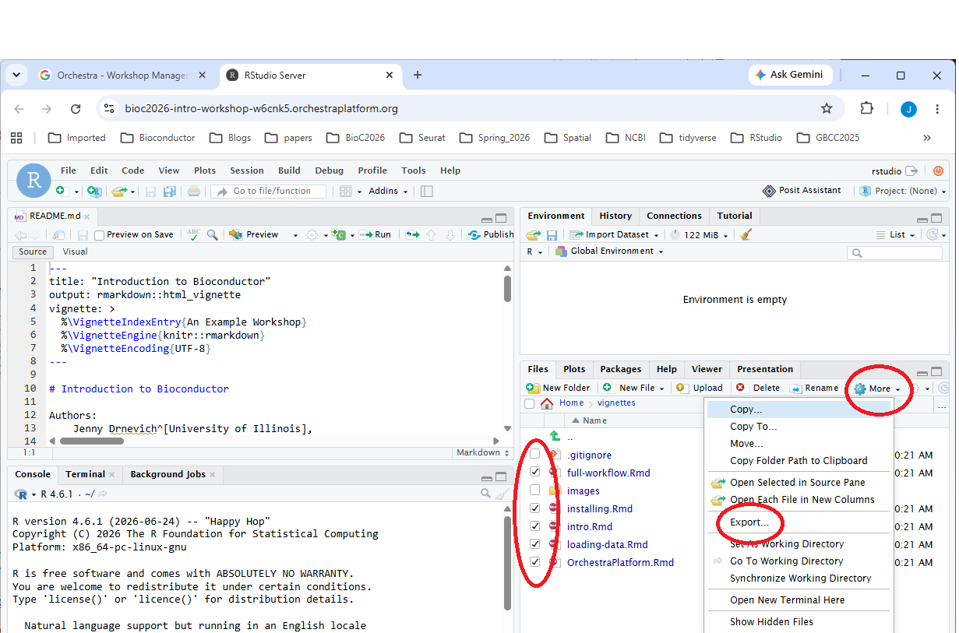
Task: Choose Export... from the More menu
Action: pyautogui.click(x=749, y=522)
